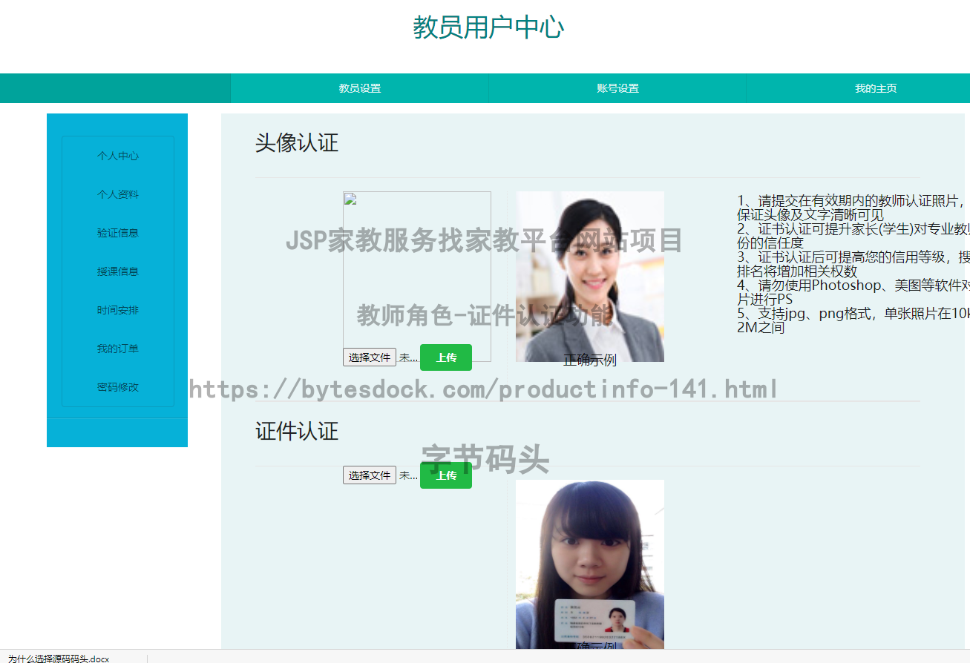Click the broken avatar image placeholder
The height and width of the screenshot is (663, 970).
point(416,276)
